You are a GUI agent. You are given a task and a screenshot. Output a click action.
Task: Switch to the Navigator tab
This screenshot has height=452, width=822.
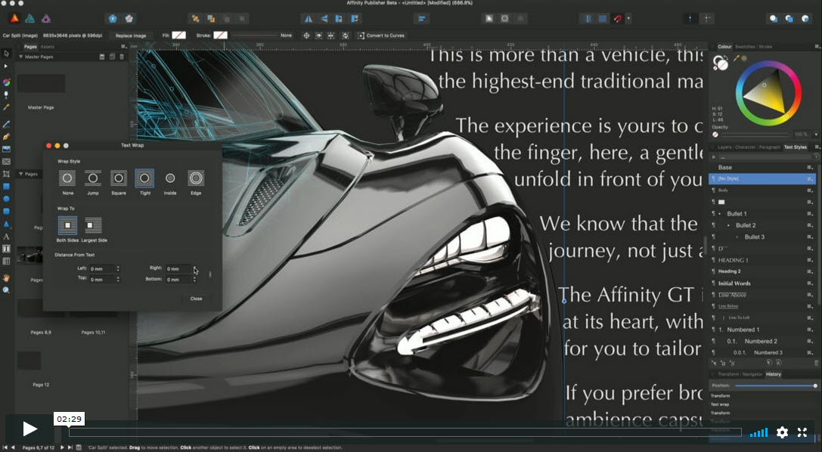(x=752, y=374)
